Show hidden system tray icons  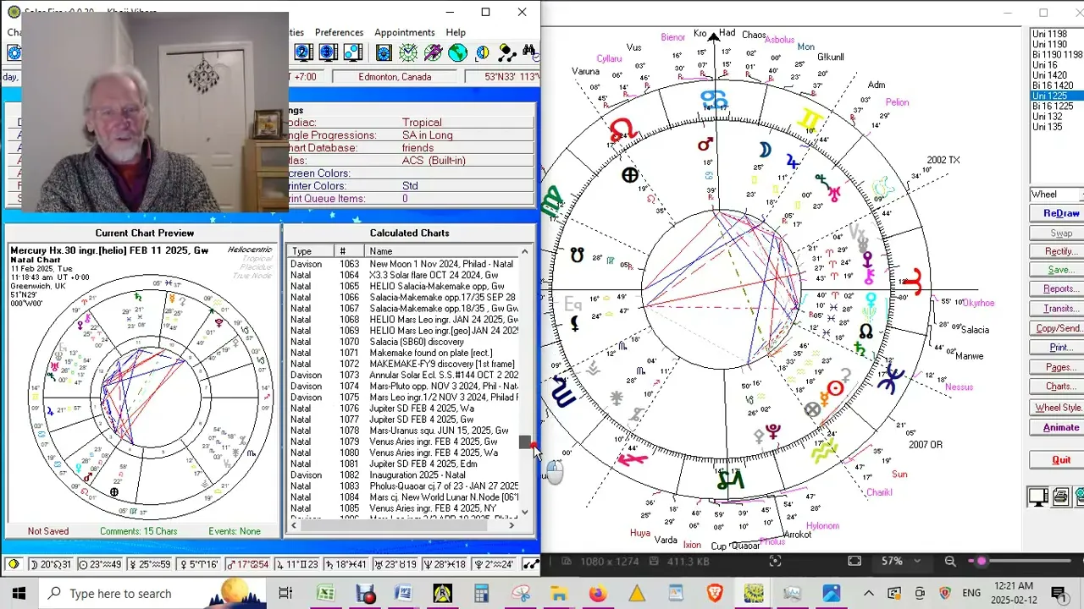click(x=869, y=593)
